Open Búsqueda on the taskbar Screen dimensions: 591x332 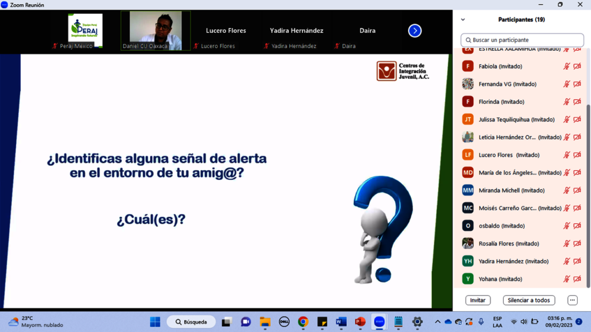192,322
